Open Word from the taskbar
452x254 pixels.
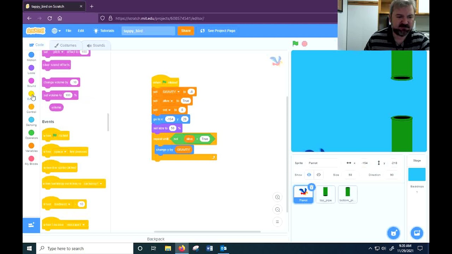(x=209, y=248)
